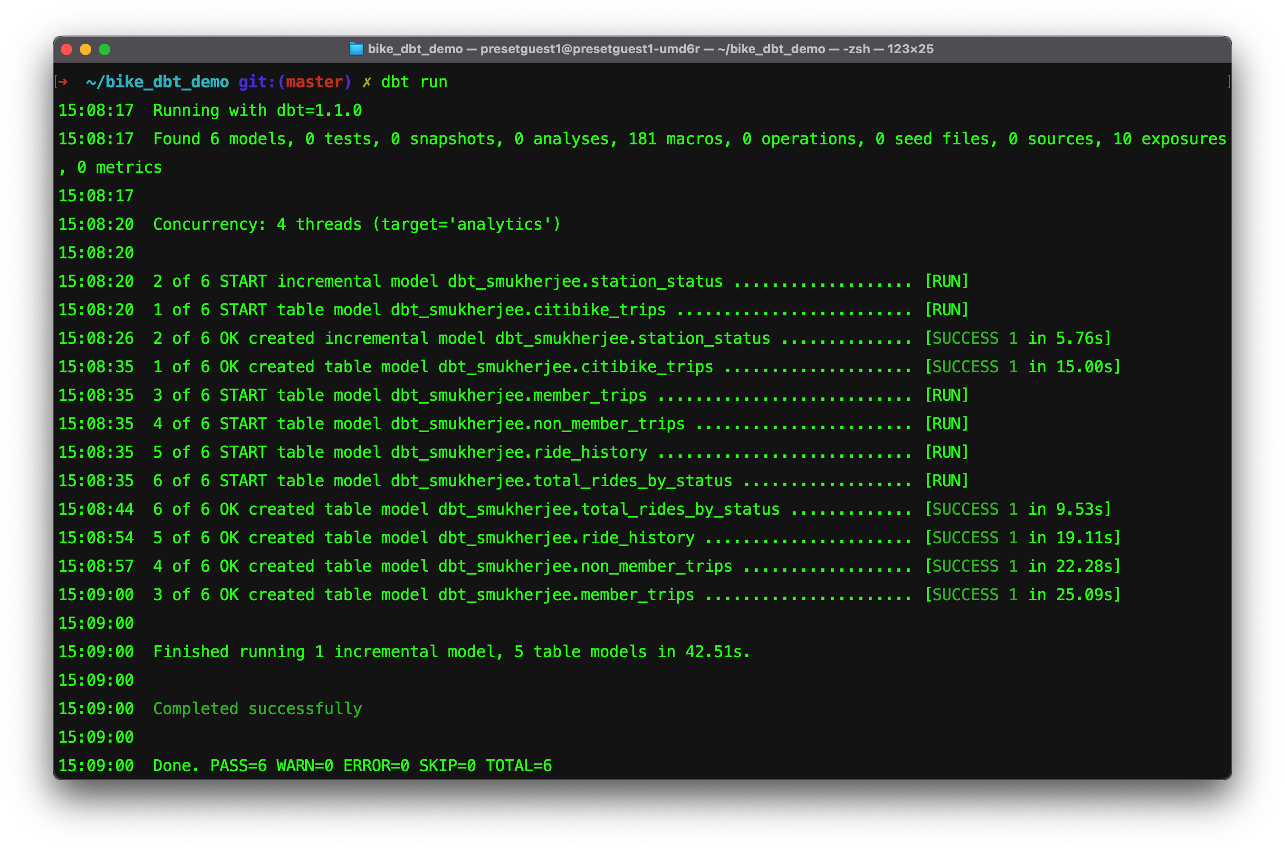Viewport: 1285px width, 850px height.
Task: Click [RUN] on station_status START line
Action: (x=947, y=281)
